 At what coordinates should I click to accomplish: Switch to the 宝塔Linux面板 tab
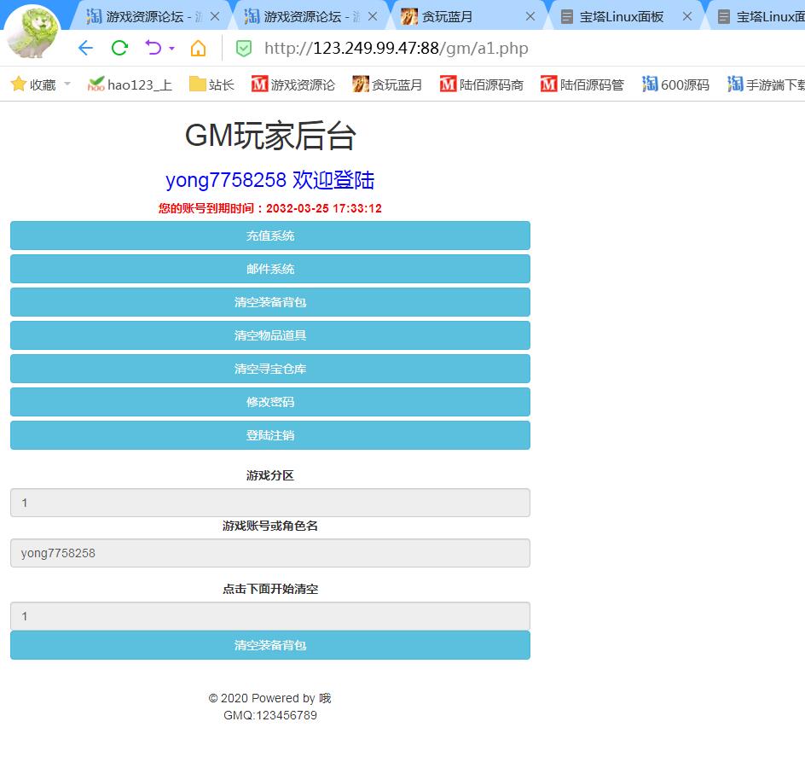point(621,16)
